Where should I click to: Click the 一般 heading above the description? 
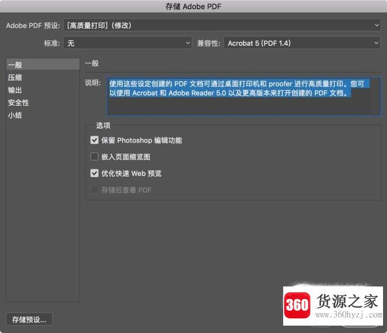coord(92,64)
